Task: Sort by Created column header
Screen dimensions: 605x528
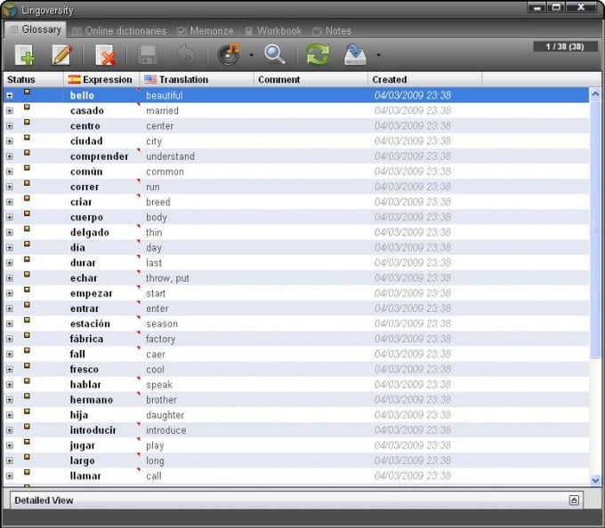Action: coord(424,79)
